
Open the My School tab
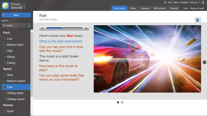[x=160, y=8]
